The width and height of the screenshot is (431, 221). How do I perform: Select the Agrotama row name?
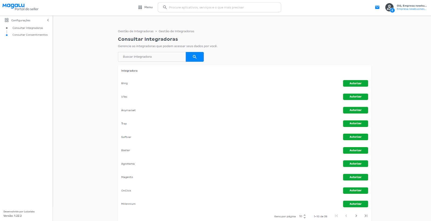pos(128,164)
